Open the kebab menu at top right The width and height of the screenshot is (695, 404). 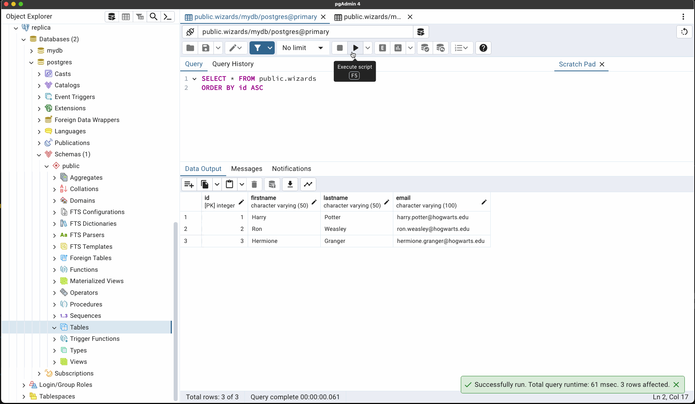[x=683, y=17]
